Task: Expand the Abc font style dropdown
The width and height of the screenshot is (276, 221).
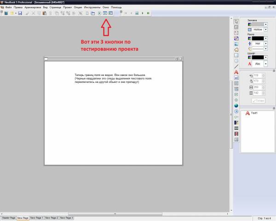Action: tap(265, 64)
